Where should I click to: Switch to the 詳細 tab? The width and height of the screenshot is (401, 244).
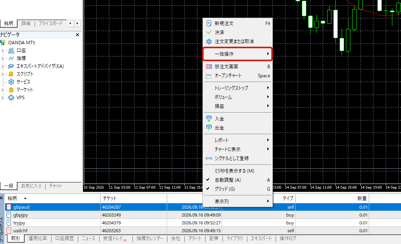pyautogui.click(x=26, y=24)
